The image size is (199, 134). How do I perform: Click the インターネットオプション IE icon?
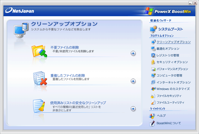(153, 82)
